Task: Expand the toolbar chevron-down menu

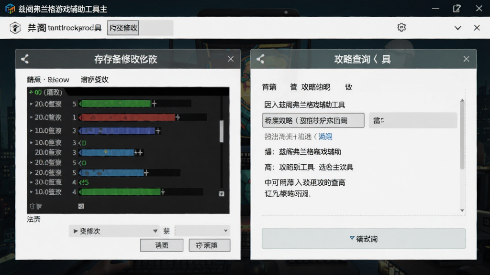Action: (458, 28)
